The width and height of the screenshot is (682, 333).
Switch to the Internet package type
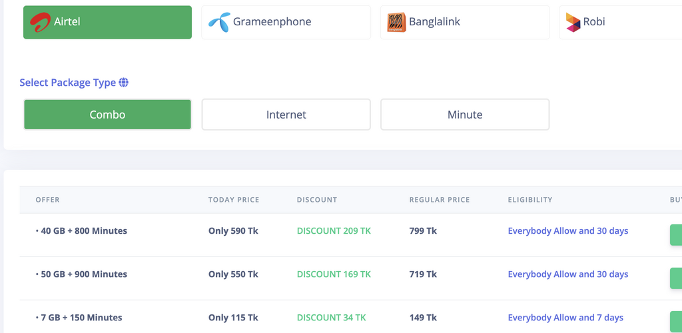pyautogui.click(x=286, y=115)
